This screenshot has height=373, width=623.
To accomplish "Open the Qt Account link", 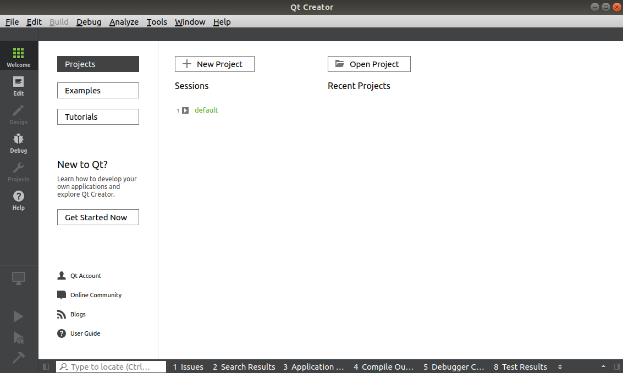I will (86, 276).
